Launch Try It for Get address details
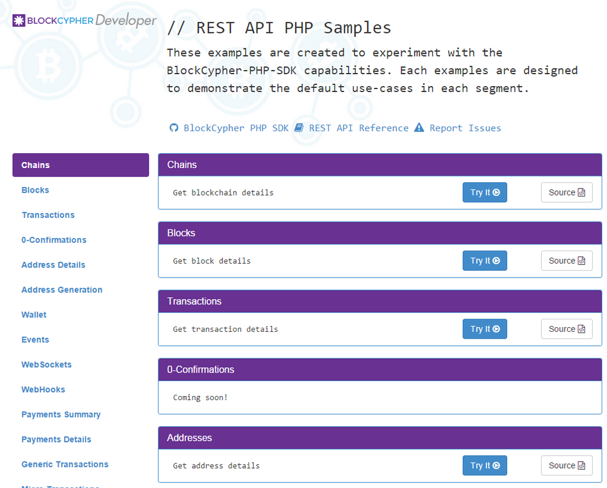Screen dimensions: 607x488 [x=484, y=465]
